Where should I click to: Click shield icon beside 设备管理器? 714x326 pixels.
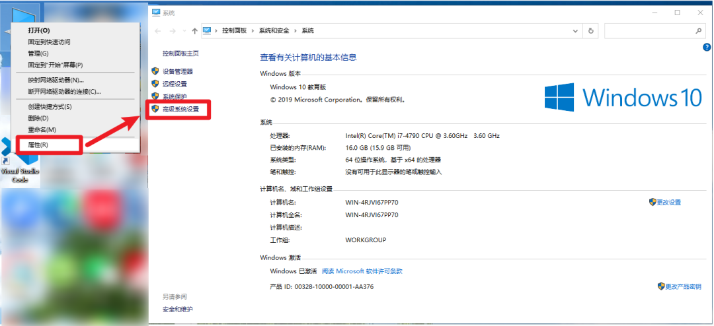click(155, 71)
